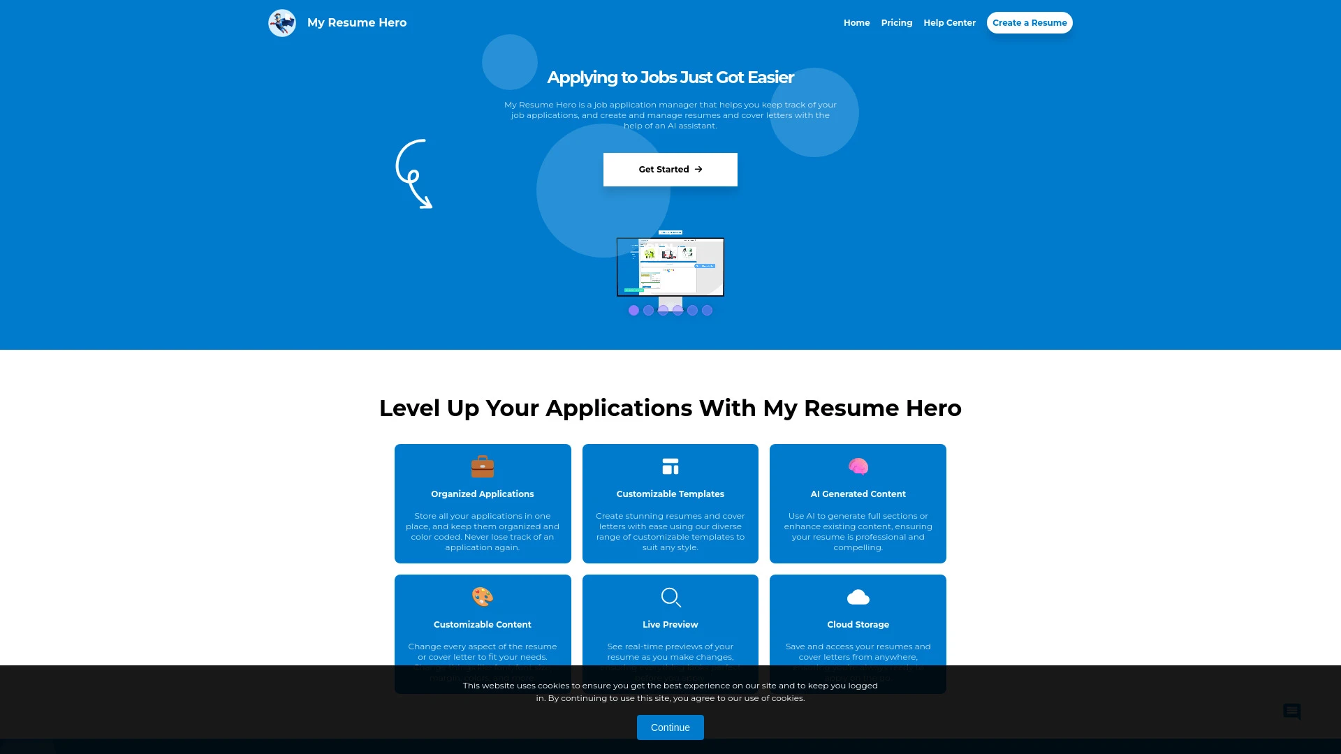Click the Continue cookie consent button

pyautogui.click(x=670, y=727)
